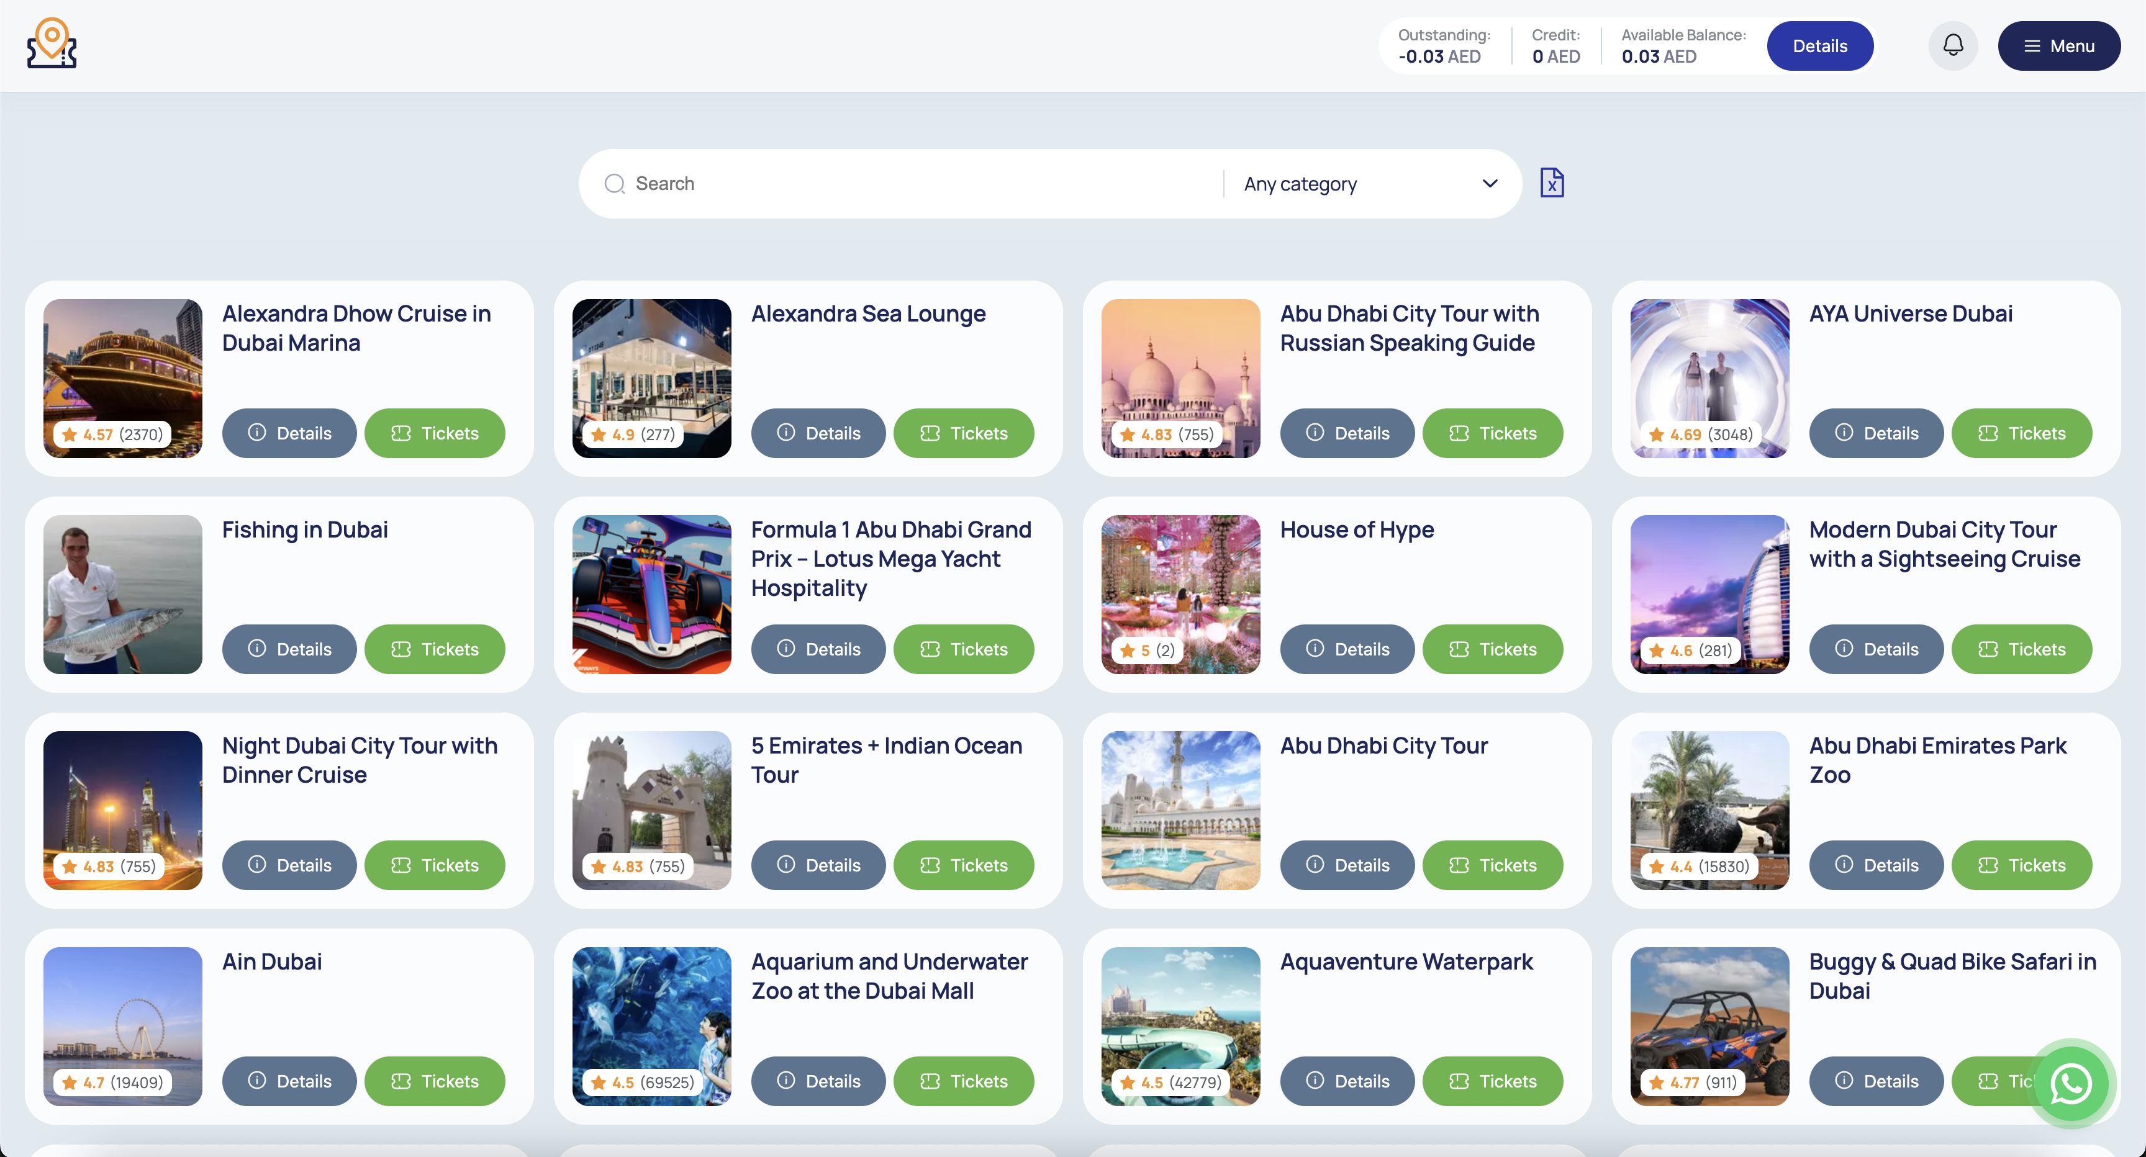2146x1157 pixels.
Task: Click the 4.7 rating badge on Ain Dubai
Action: pyautogui.click(x=112, y=1082)
